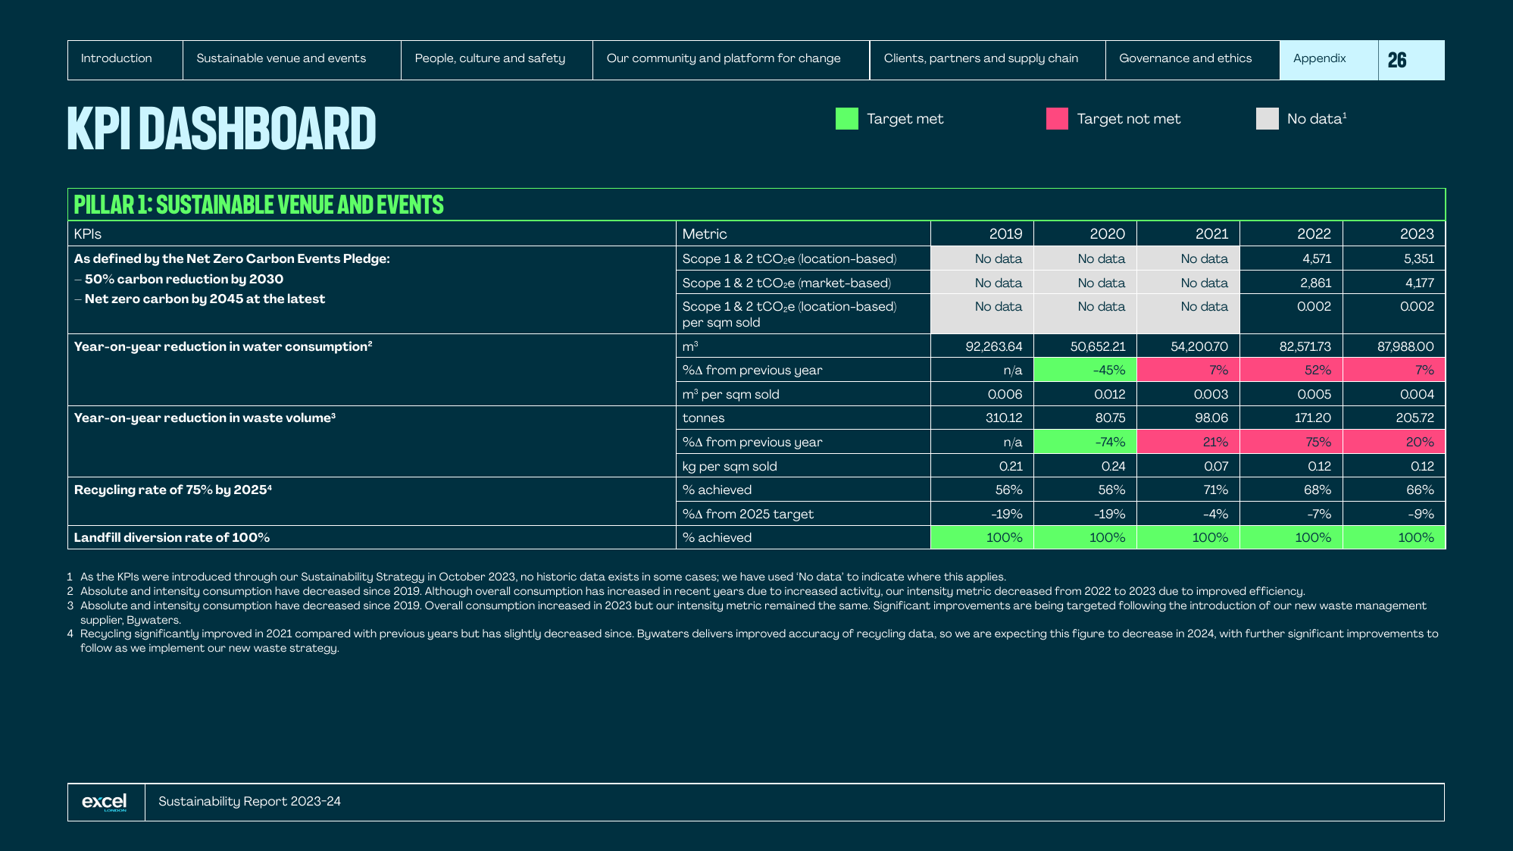Open Clients, partners and supply chain tab
This screenshot has width=1513, height=851.
(988, 60)
